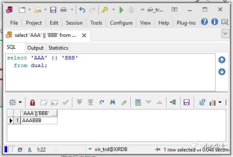The width and height of the screenshot is (233, 157).
Task: Fetch last page with double down arrow icon
Action: (x=90, y=102)
